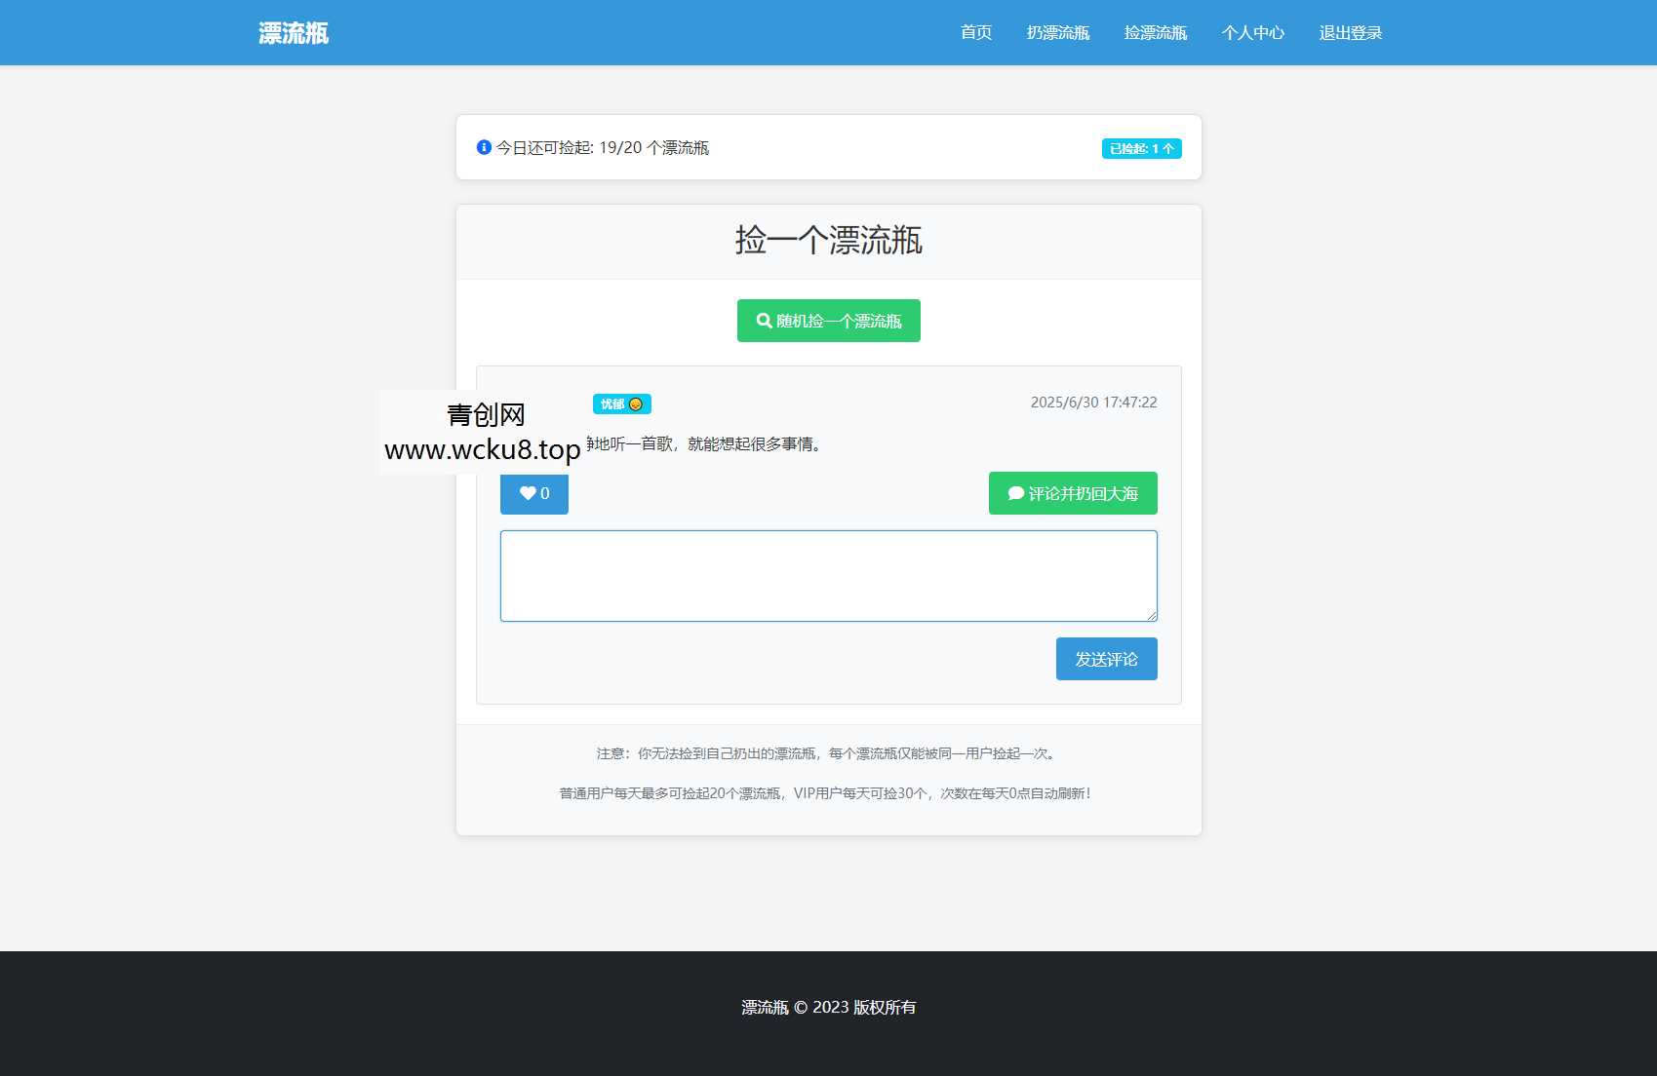Open the 首页 navigation item
Viewport: 1657px width, 1076px height.
click(975, 32)
